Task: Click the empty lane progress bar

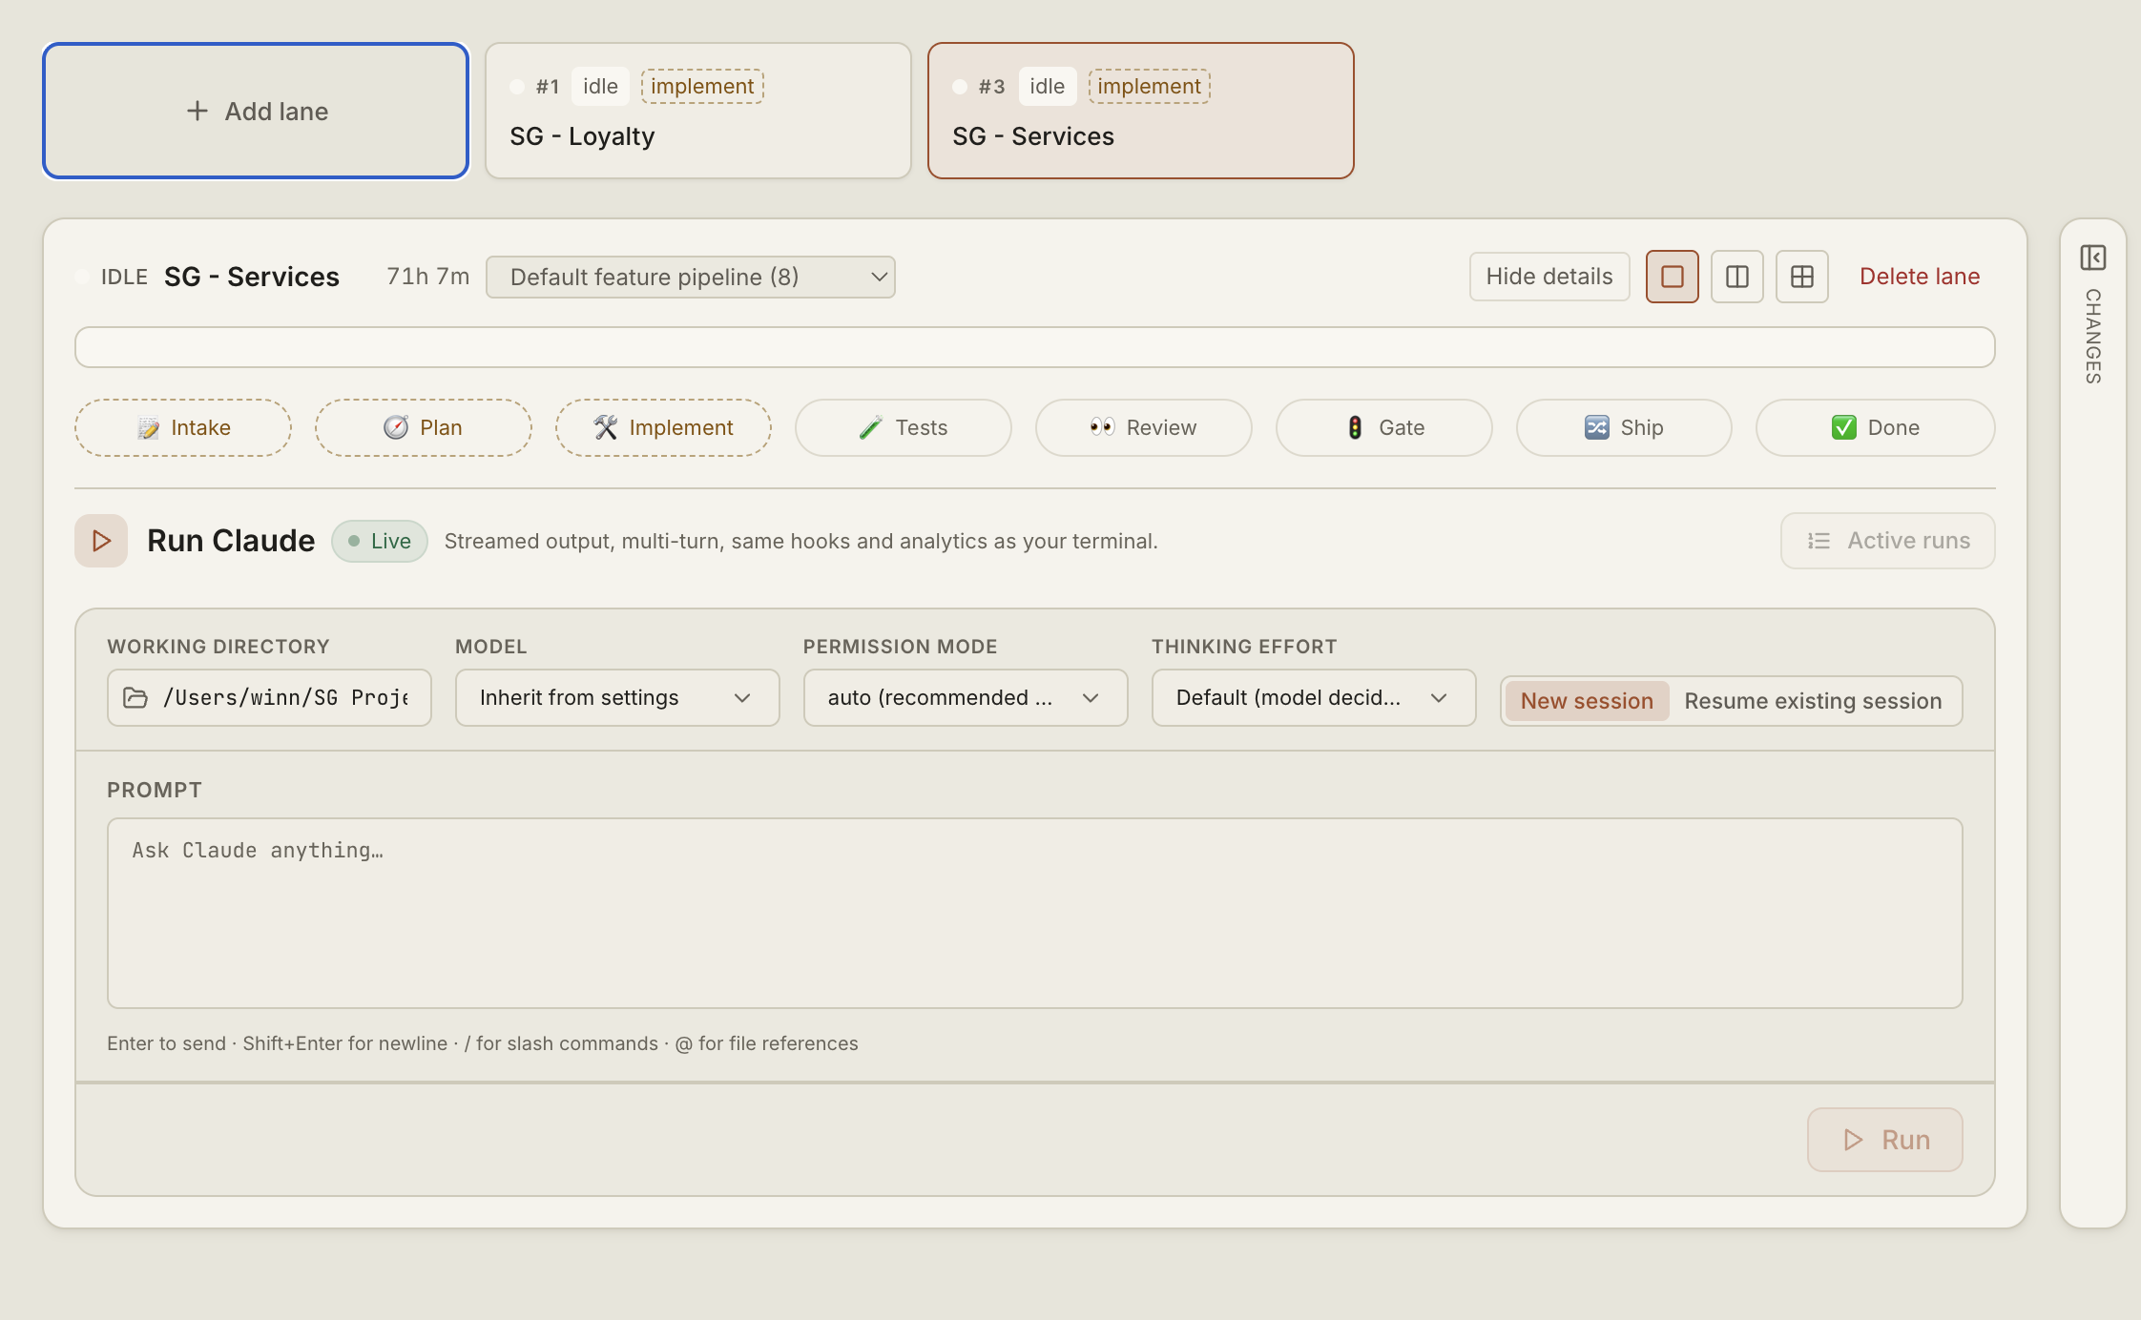Action: (x=1035, y=347)
